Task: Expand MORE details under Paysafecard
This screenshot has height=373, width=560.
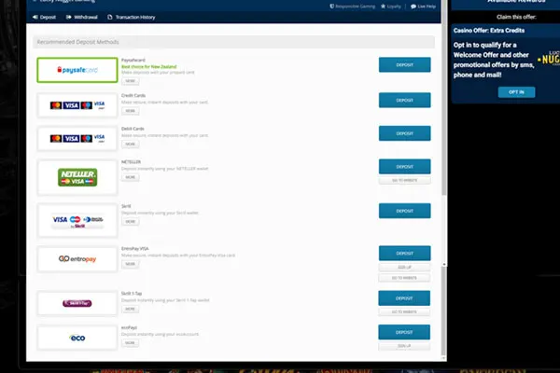Action: [x=130, y=81]
